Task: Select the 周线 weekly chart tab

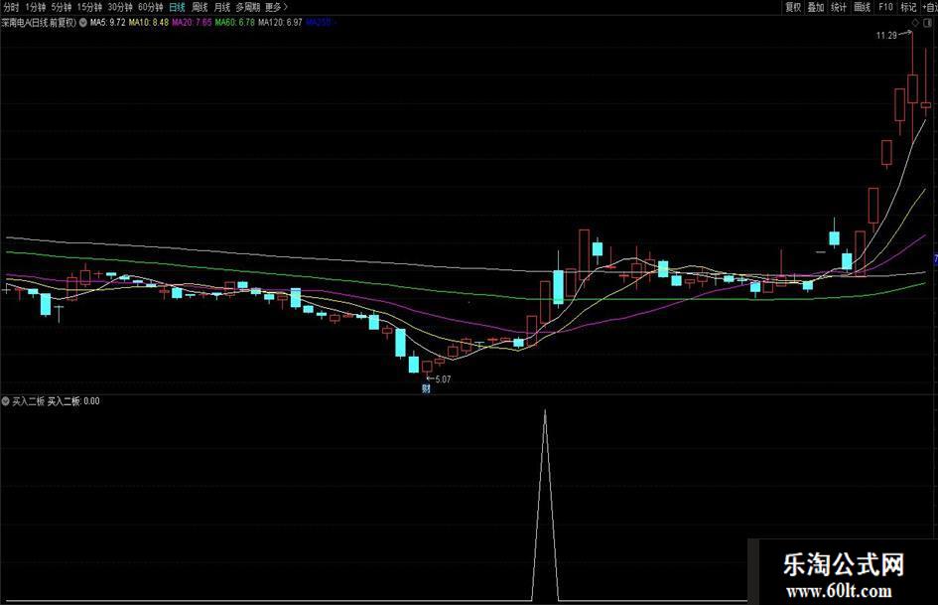Action: click(200, 7)
